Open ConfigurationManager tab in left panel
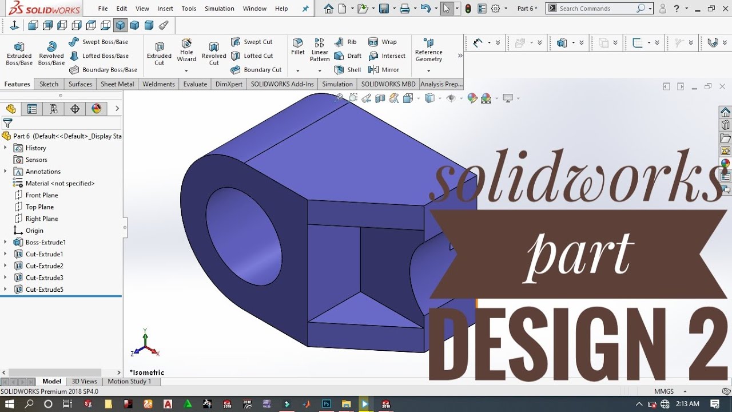The height and width of the screenshot is (412, 732). 54,109
